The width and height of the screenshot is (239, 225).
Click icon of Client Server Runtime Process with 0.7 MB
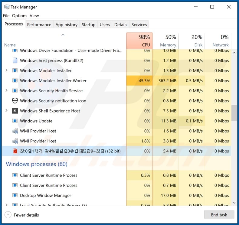point(15,185)
